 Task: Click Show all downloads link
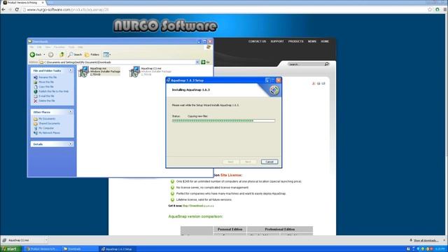coord(426,241)
